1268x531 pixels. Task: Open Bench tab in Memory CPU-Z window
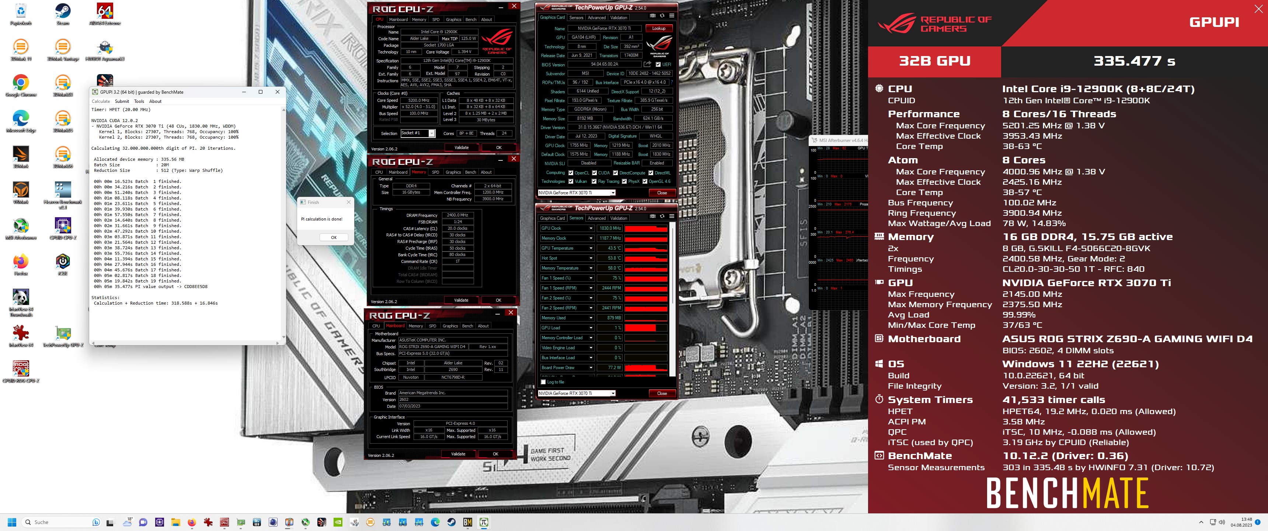[x=471, y=173]
